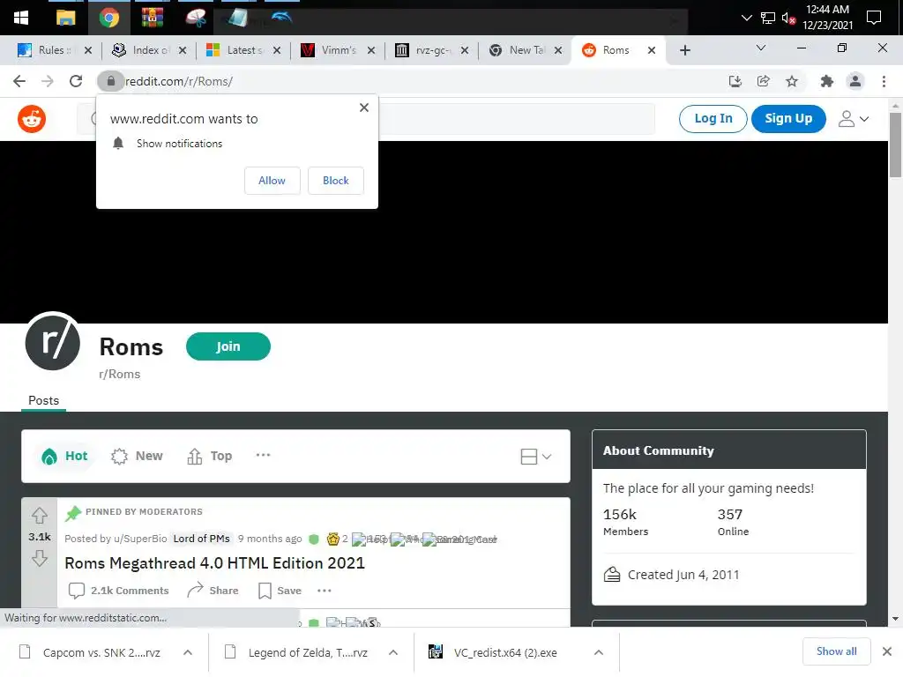Change post card layout view
The height and width of the screenshot is (677, 903).
pos(535,457)
